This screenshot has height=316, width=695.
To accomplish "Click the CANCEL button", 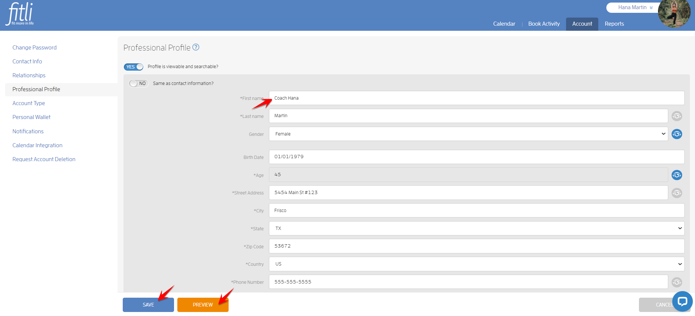I will click(665, 305).
